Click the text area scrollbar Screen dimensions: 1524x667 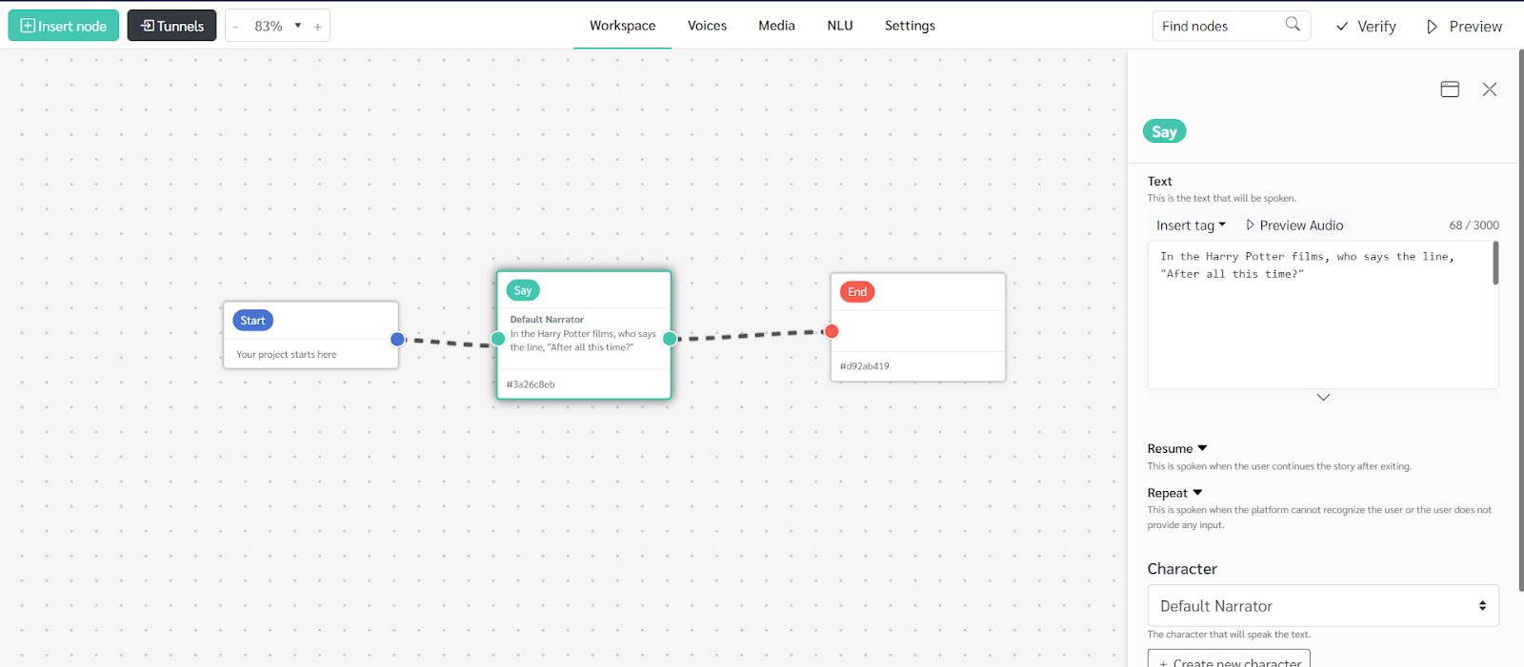pyautogui.click(x=1495, y=263)
